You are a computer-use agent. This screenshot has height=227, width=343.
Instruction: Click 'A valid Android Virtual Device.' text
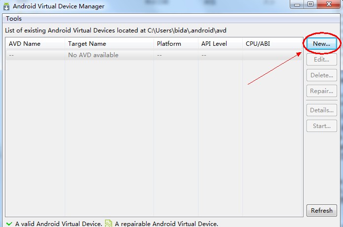(x=59, y=224)
